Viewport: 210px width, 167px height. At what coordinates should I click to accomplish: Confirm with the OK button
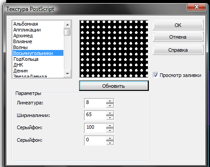tap(178, 25)
